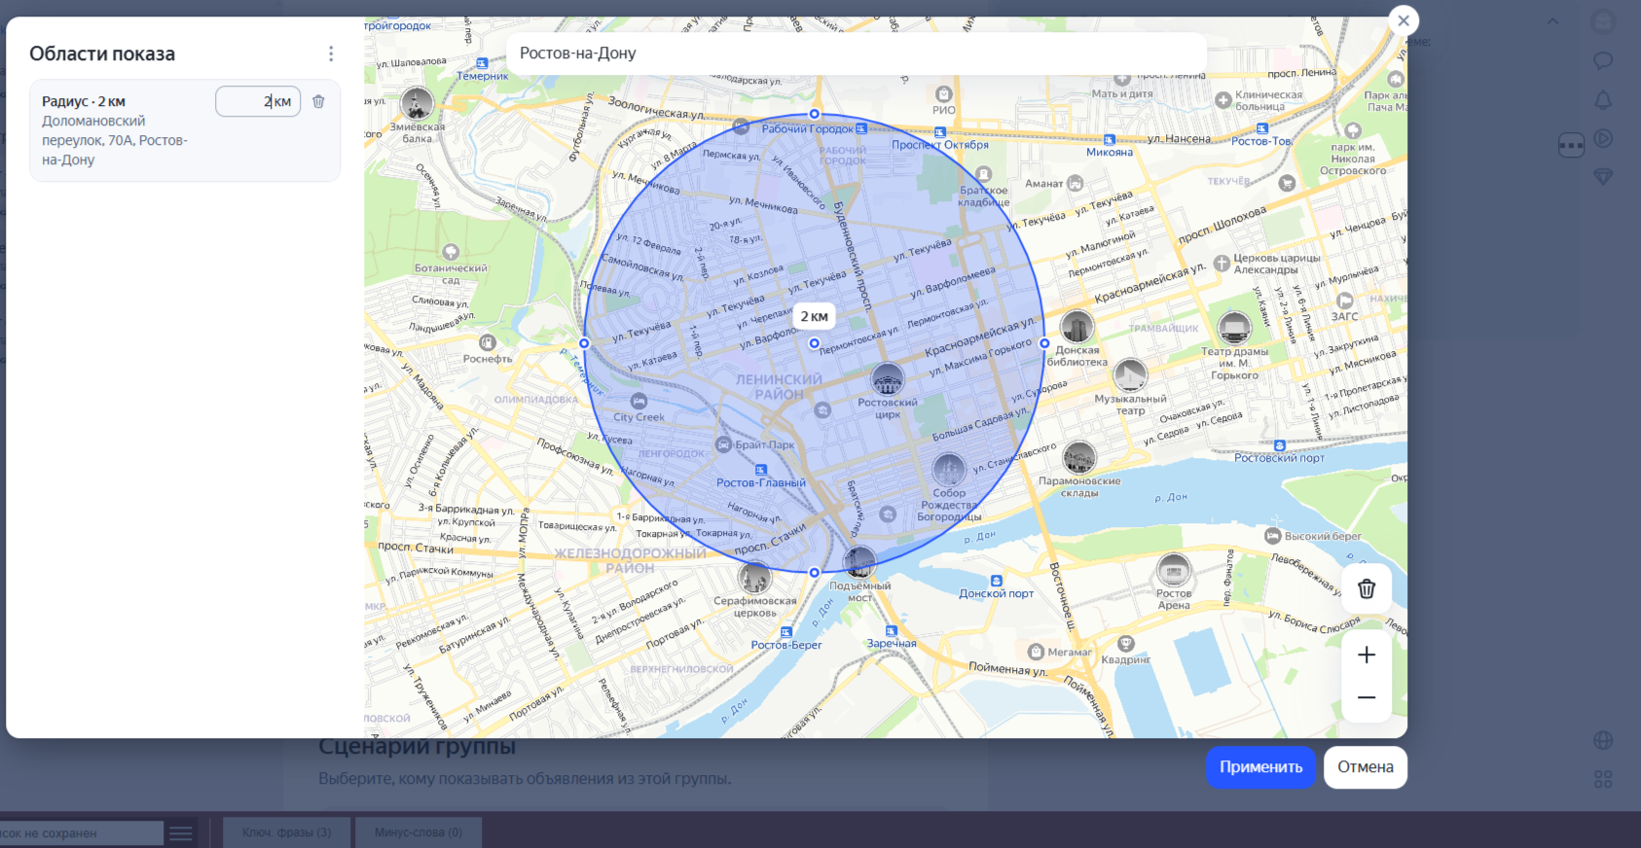Image resolution: width=1641 pixels, height=848 pixels.
Task: Click the center point of the radius circle
Action: pyautogui.click(x=815, y=343)
